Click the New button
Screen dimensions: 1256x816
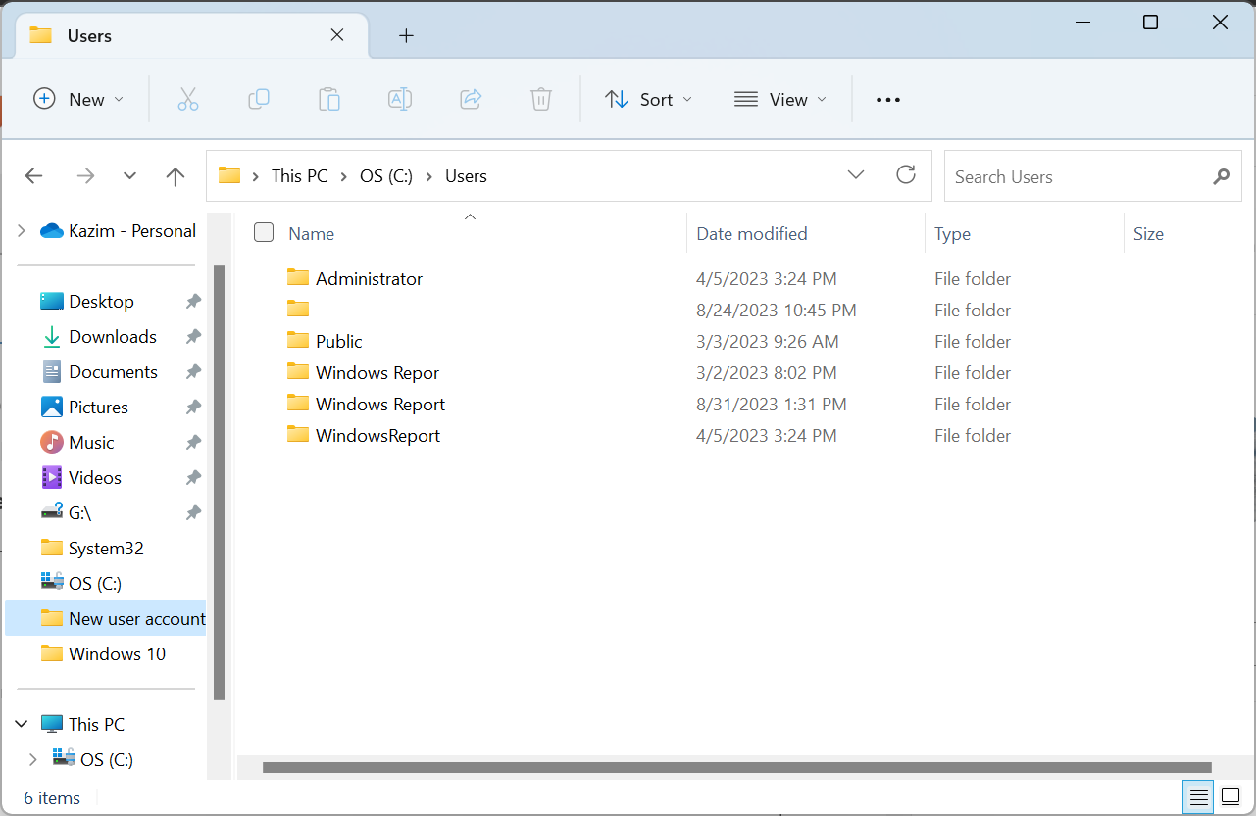click(x=78, y=99)
